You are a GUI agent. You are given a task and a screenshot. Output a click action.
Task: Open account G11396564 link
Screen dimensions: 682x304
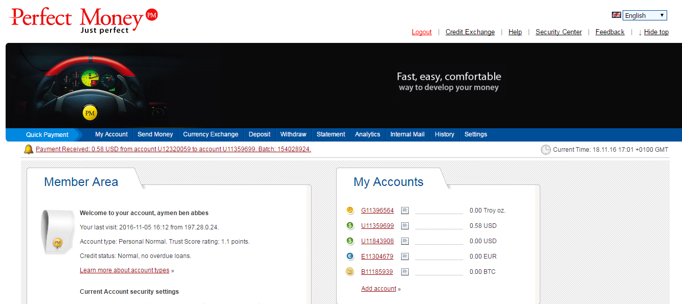(378, 211)
